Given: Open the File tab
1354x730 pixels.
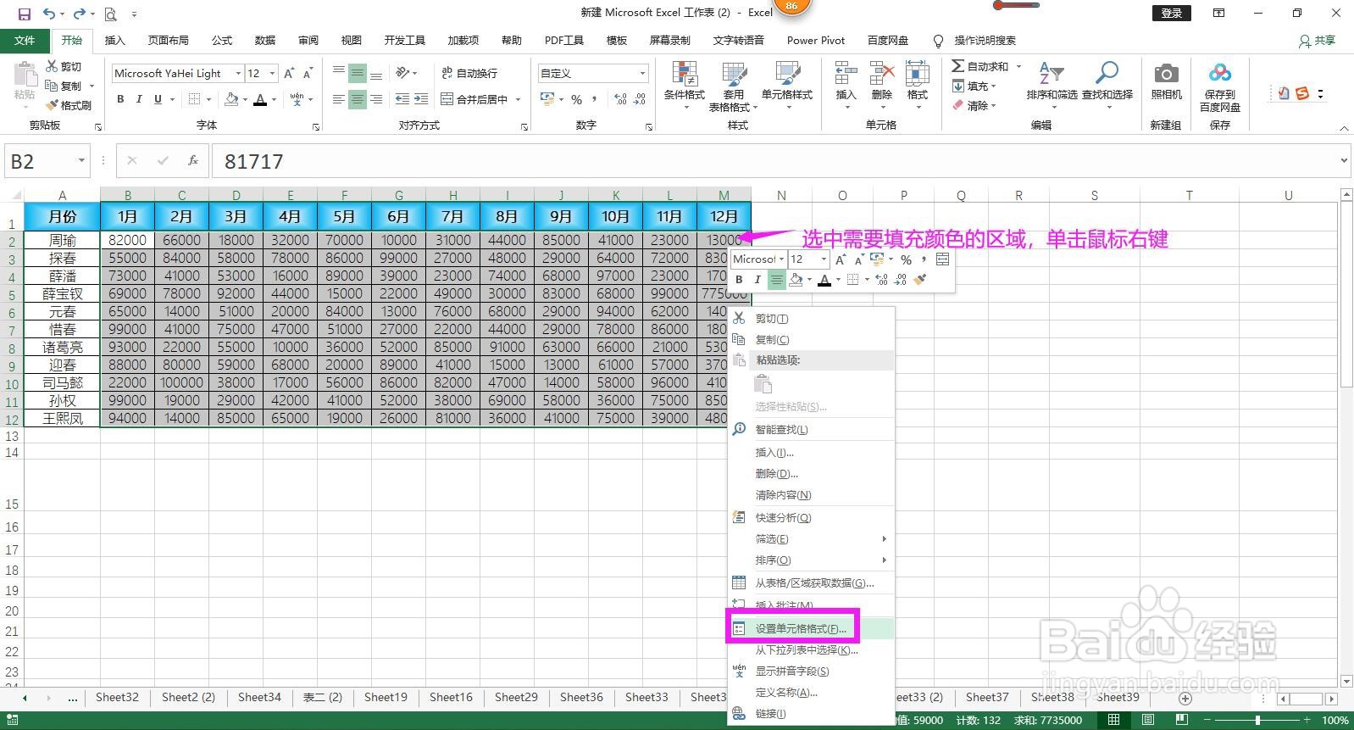Looking at the screenshot, I should (25, 40).
